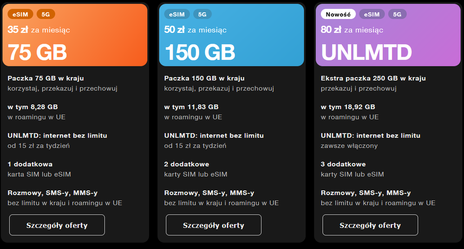464x249 pixels.
Task: Click the 80 zł za miesiąc price
Action: click(x=352, y=30)
